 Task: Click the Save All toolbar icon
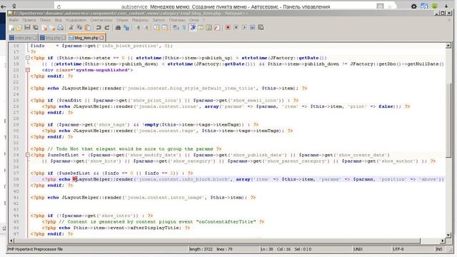36,28
